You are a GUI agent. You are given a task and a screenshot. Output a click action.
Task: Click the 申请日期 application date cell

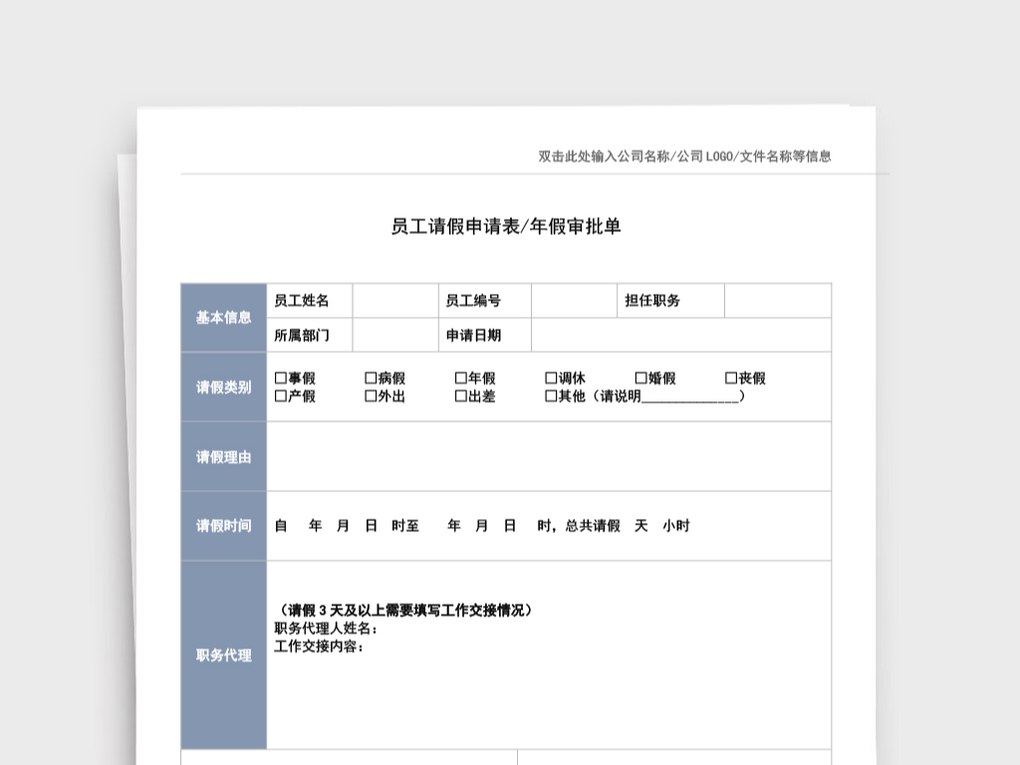point(681,336)
